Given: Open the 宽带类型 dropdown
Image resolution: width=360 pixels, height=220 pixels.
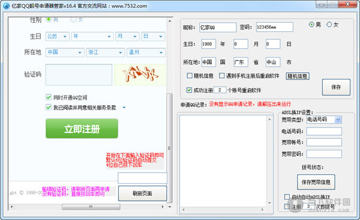Looking at the screenshot, I should click(324, 120).
